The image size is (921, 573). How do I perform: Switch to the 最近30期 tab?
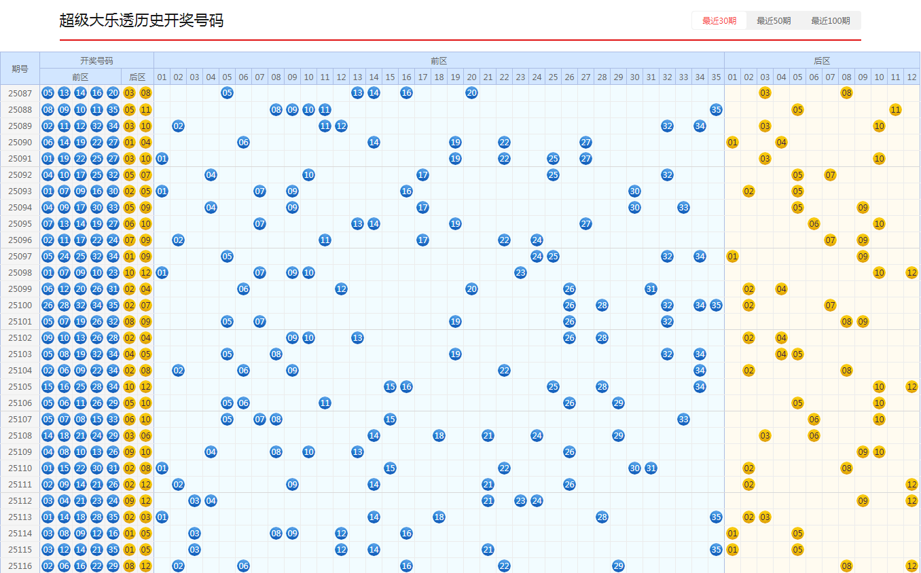(719, 21)
